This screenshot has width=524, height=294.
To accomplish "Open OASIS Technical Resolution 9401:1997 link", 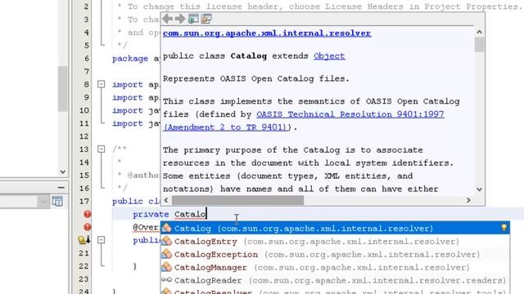I will pyautogui.click(x=350, y=114).
